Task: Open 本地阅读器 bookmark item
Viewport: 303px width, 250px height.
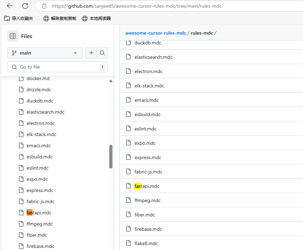Action: (x=96, y=19)
